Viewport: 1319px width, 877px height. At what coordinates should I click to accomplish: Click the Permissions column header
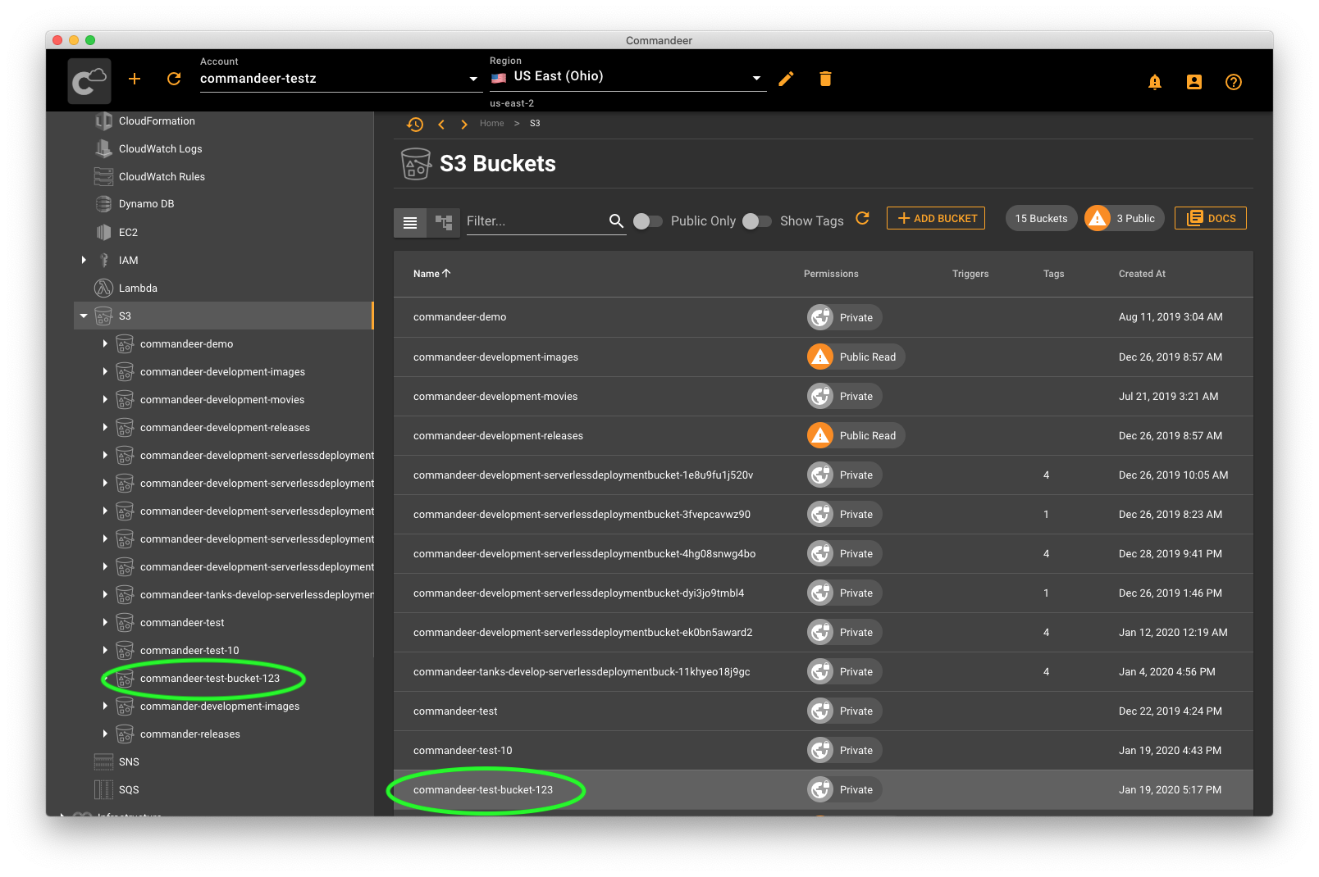[x=831, y=274]
